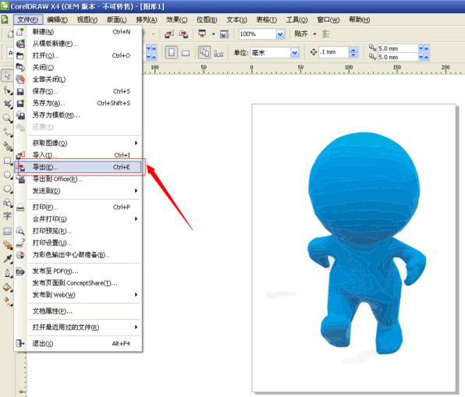
Task: Toggle apply layout to all pages
Action: (204, 52)
